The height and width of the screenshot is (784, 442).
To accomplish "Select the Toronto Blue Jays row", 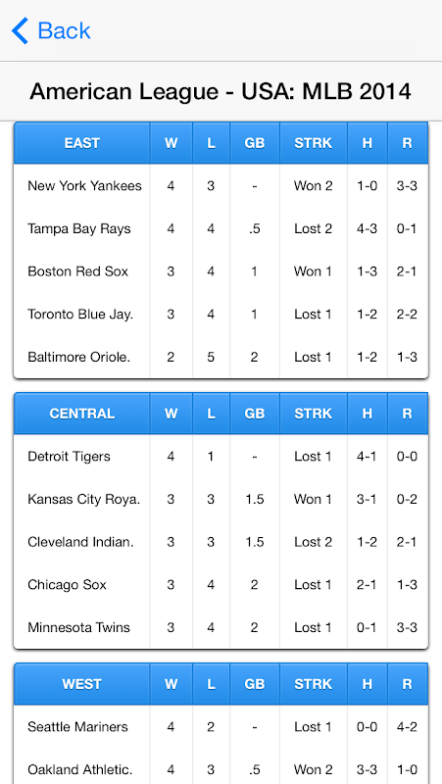I will (x=221, y=314).
